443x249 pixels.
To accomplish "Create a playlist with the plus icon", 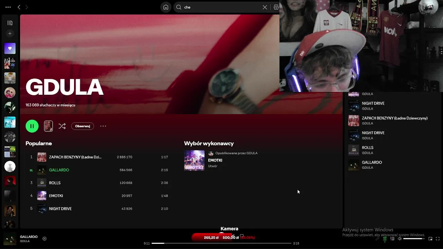I will (10, 34).
